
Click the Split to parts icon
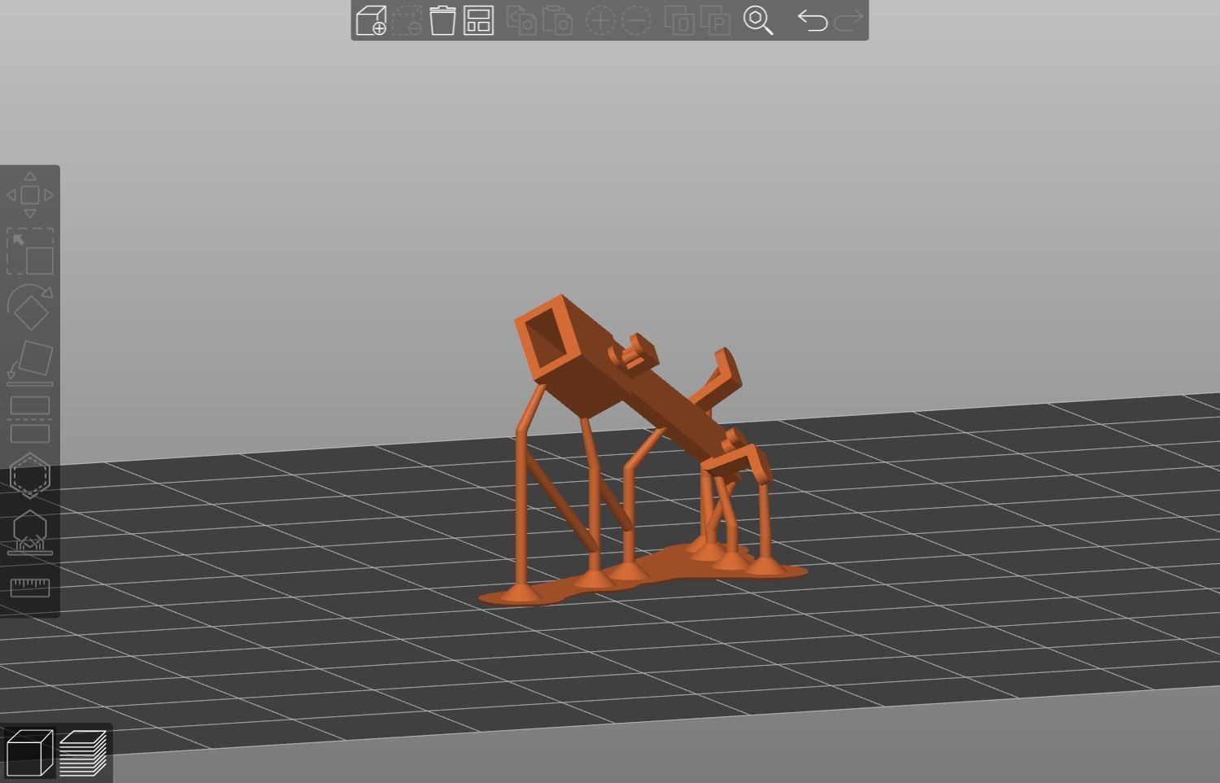point(715,20)
